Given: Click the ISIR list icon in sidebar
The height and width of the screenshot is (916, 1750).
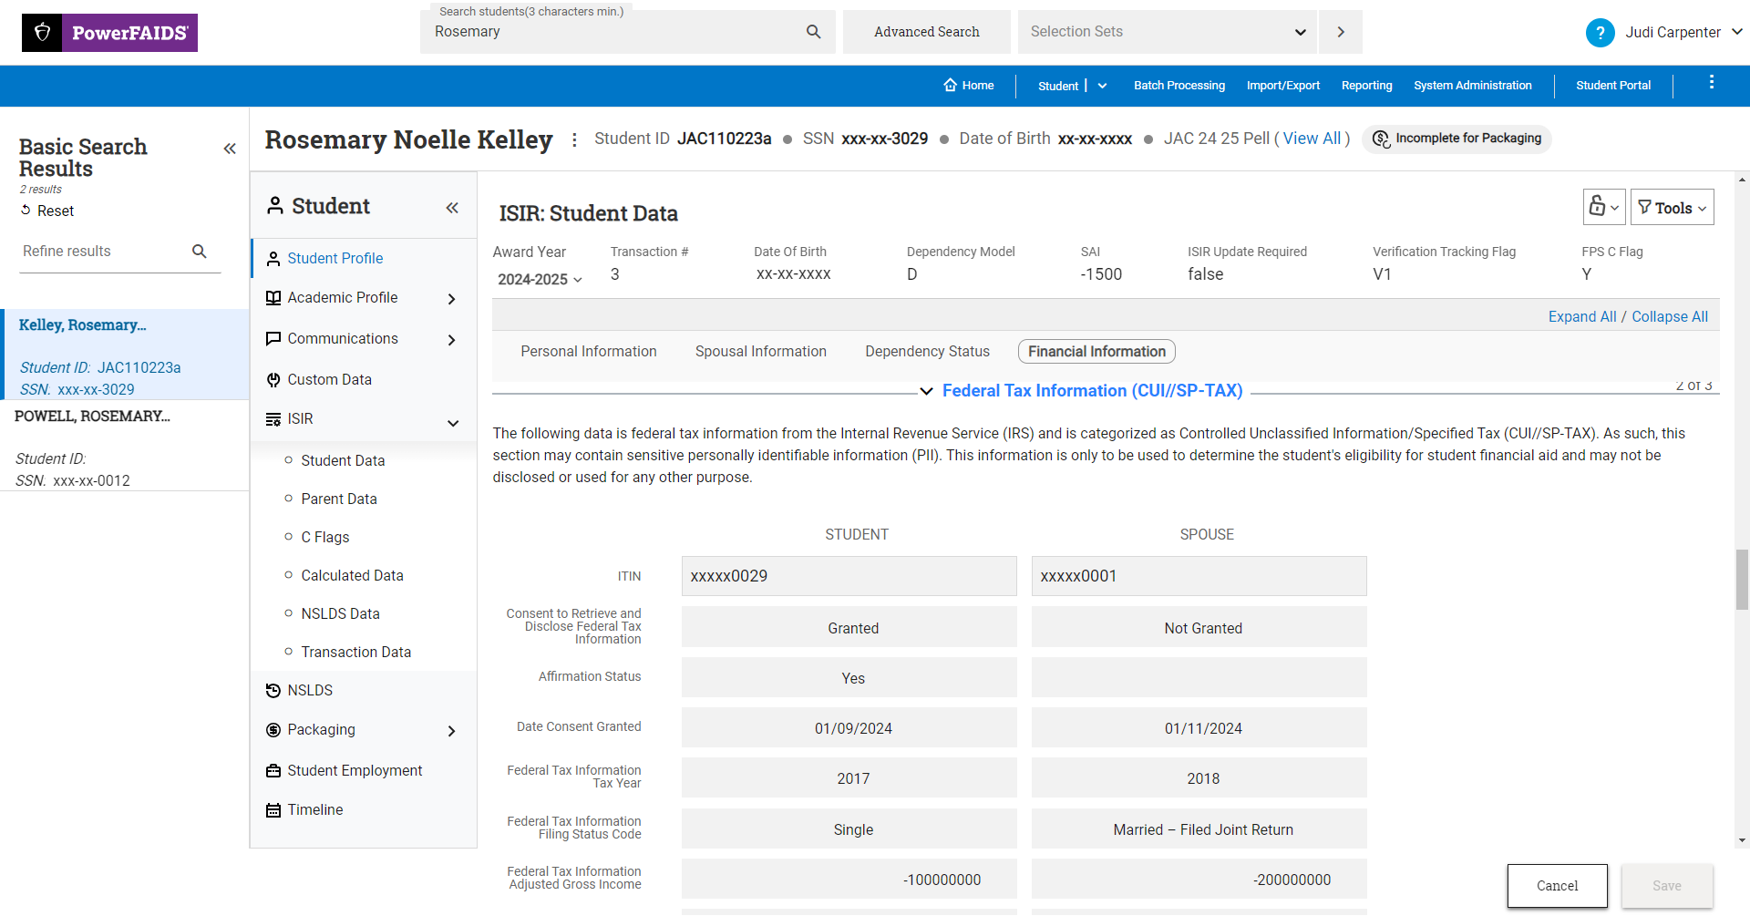Looking at the screenshot, I should (x=273, y=419).
